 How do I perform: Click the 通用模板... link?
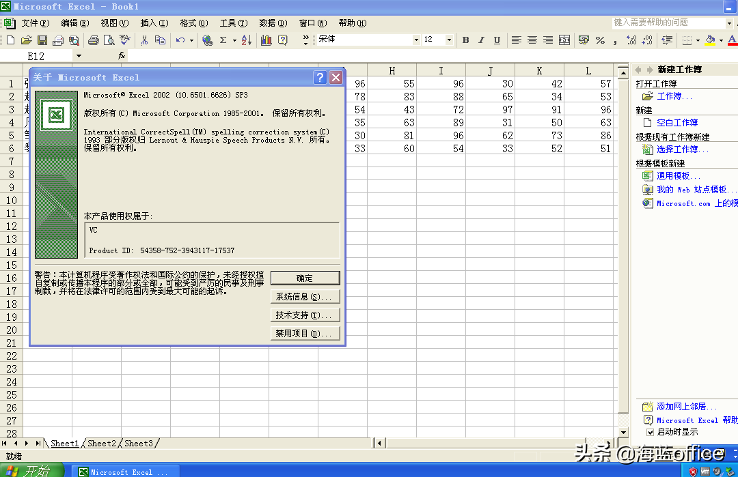point(679,176)
